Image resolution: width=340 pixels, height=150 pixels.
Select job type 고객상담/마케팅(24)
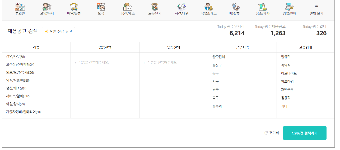pos(20,64)
